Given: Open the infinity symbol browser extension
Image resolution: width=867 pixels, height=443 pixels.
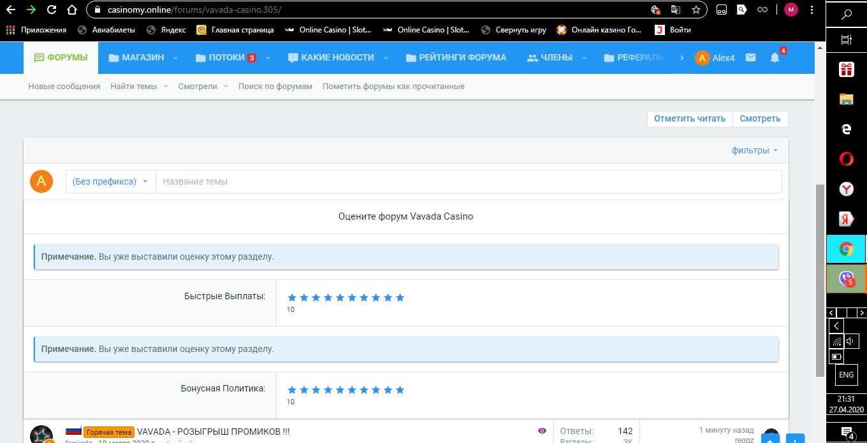Looking at the screenshot, I should click(762, 10).
